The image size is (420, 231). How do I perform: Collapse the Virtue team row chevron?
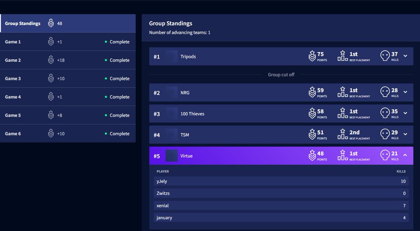(405, 155)
